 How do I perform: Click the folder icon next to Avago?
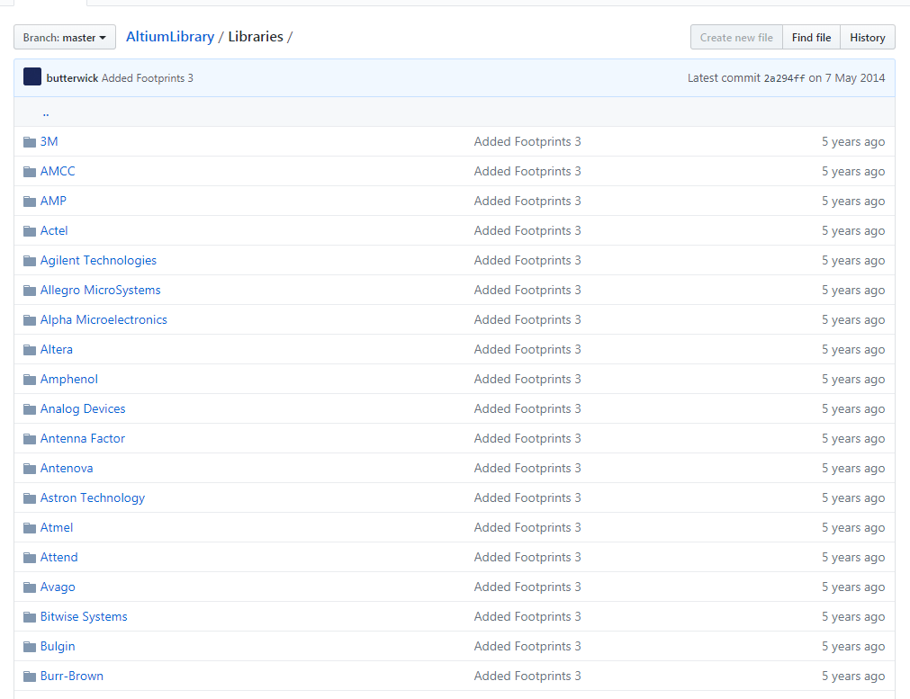point(30,587)
